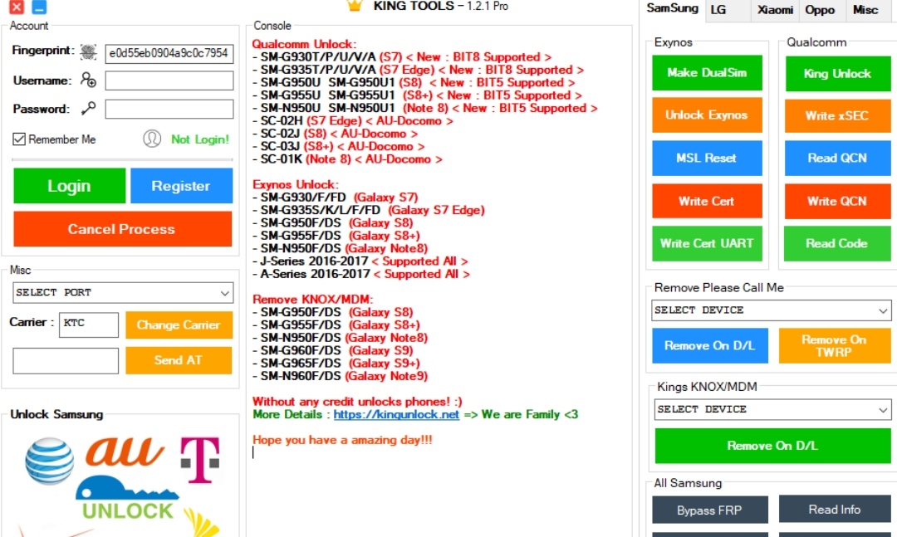Click the Not Login! person icon

pyautogui.click(x=153, y=139)
